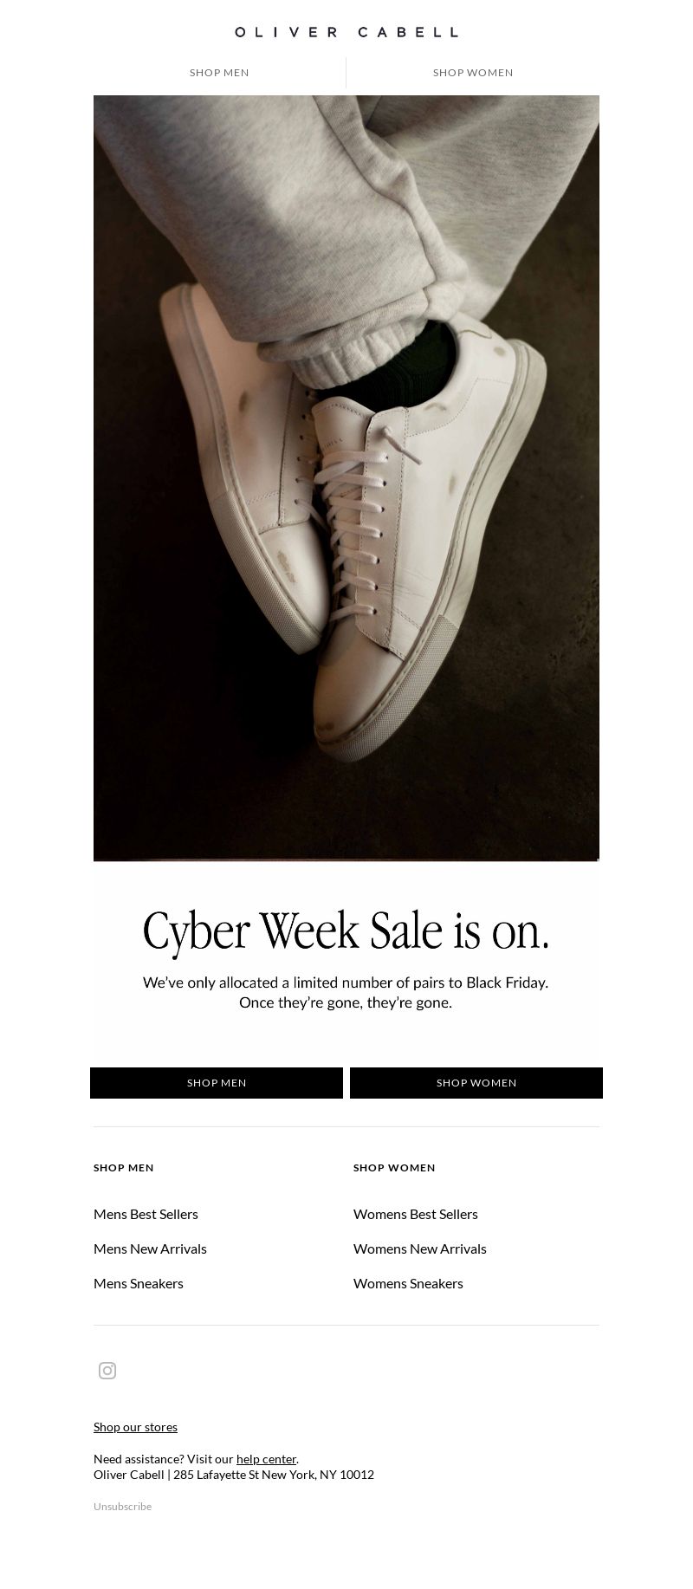Open Mens New Arrivals link
The height and width of the screenshot is (1589, 693).
(x=150, y=1248)
